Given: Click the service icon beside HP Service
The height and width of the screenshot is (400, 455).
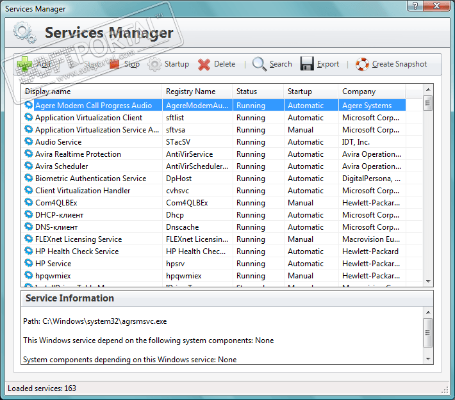Looking at the screenshot, I should 28,263.
